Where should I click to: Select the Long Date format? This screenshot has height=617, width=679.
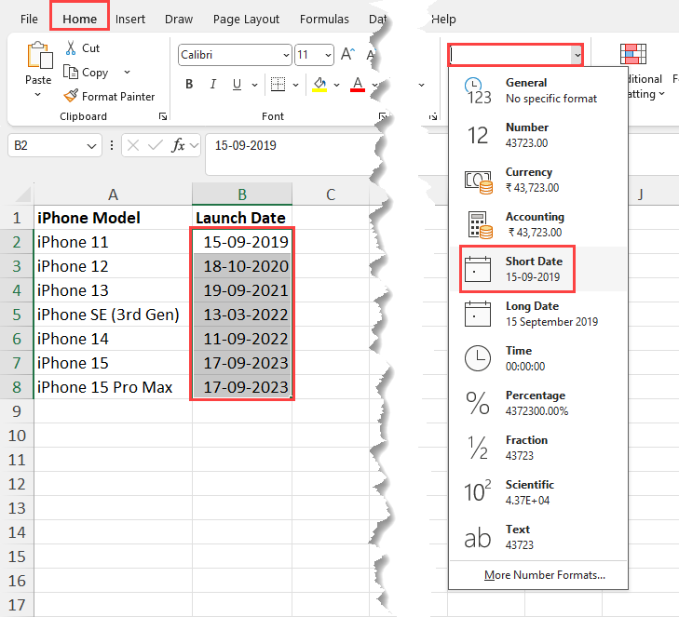coord(538,314)
